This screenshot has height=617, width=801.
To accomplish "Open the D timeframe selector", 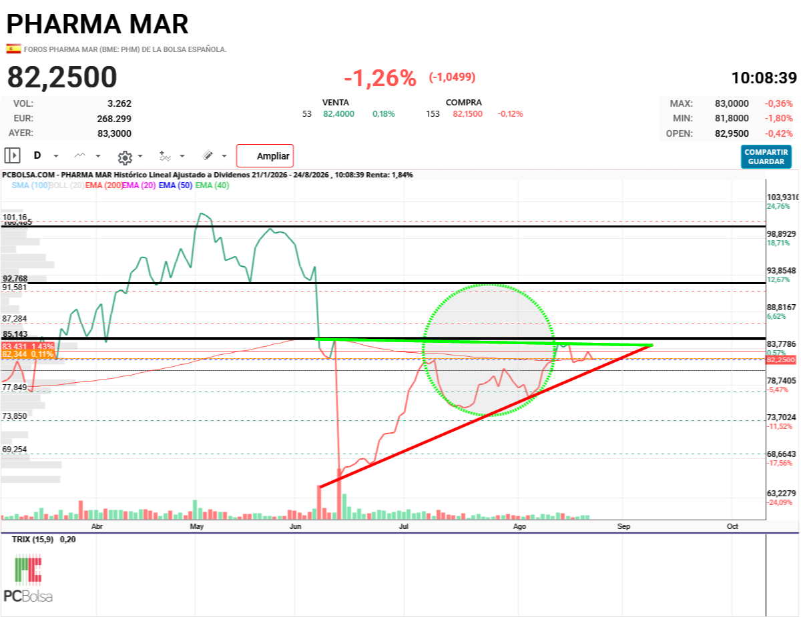I will click(37, 155).
